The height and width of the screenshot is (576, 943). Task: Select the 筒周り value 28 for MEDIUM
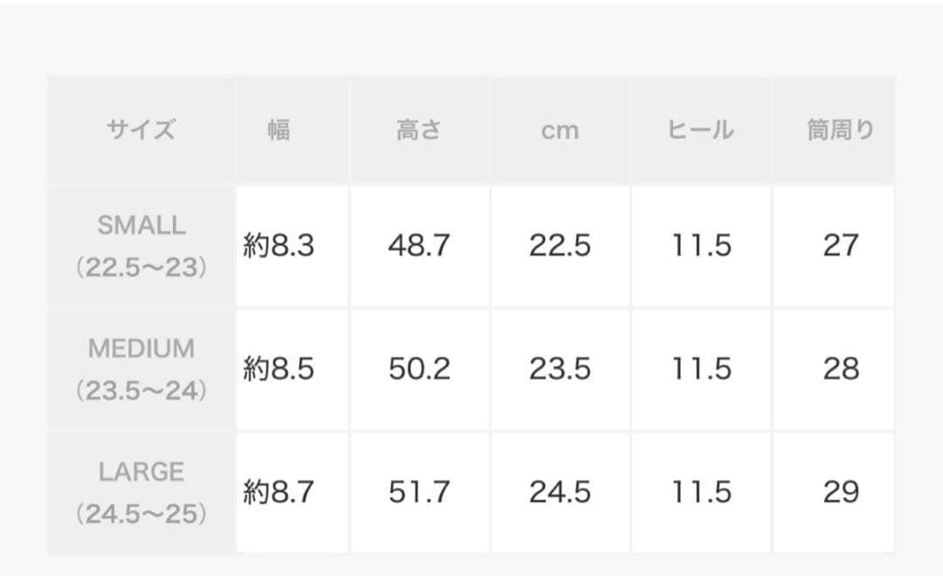pos(840,369)
